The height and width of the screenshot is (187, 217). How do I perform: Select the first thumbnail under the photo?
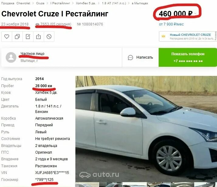(87, 185)
